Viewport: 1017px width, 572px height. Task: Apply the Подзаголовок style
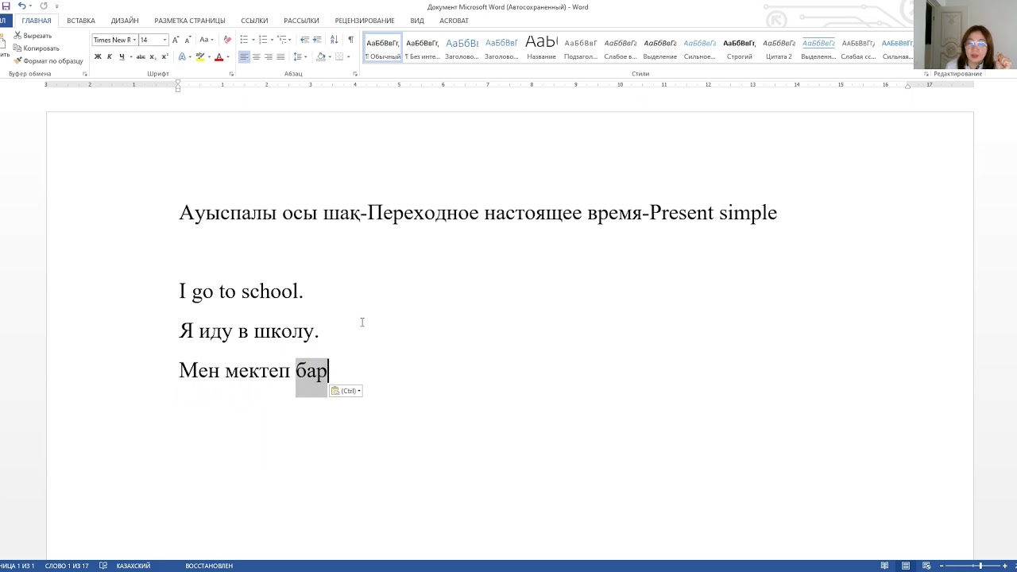coord(581,48)
